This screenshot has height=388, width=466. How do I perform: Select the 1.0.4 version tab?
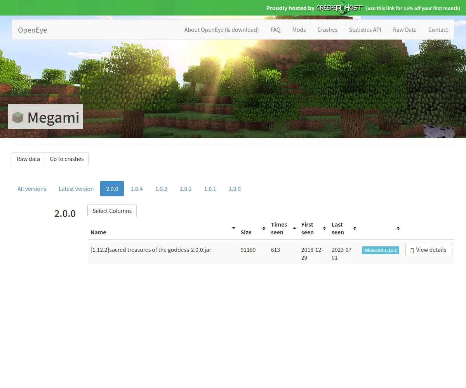[137, 189]
